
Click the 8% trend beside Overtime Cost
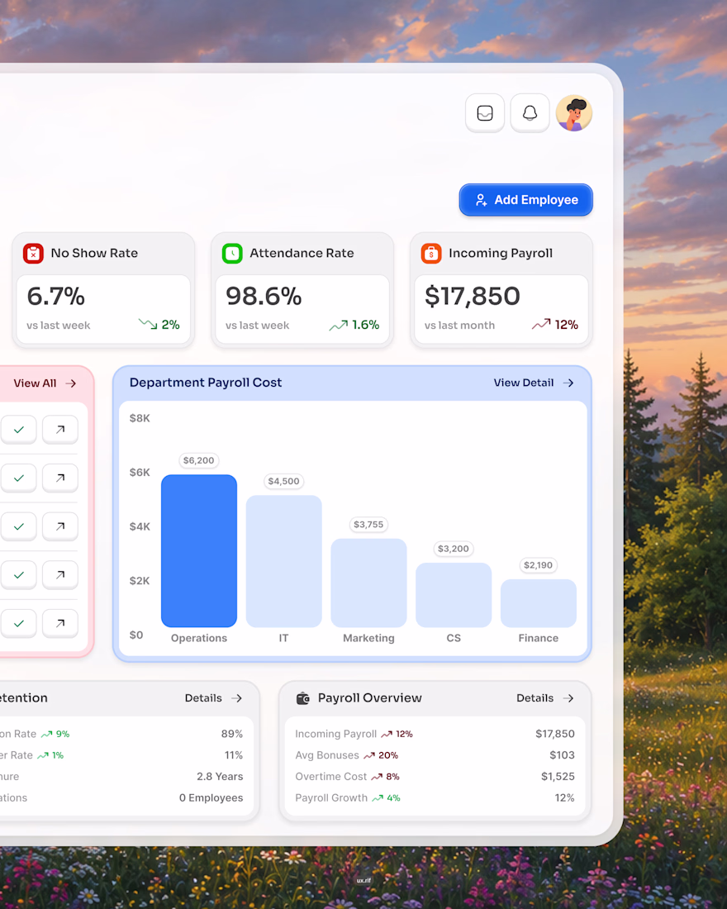pyautogui.click(x=386, y=777)
